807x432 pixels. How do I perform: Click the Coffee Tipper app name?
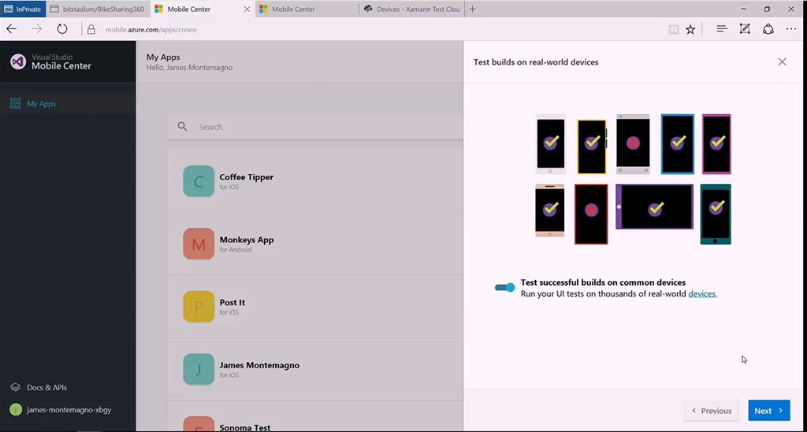[x=246, y=177]
